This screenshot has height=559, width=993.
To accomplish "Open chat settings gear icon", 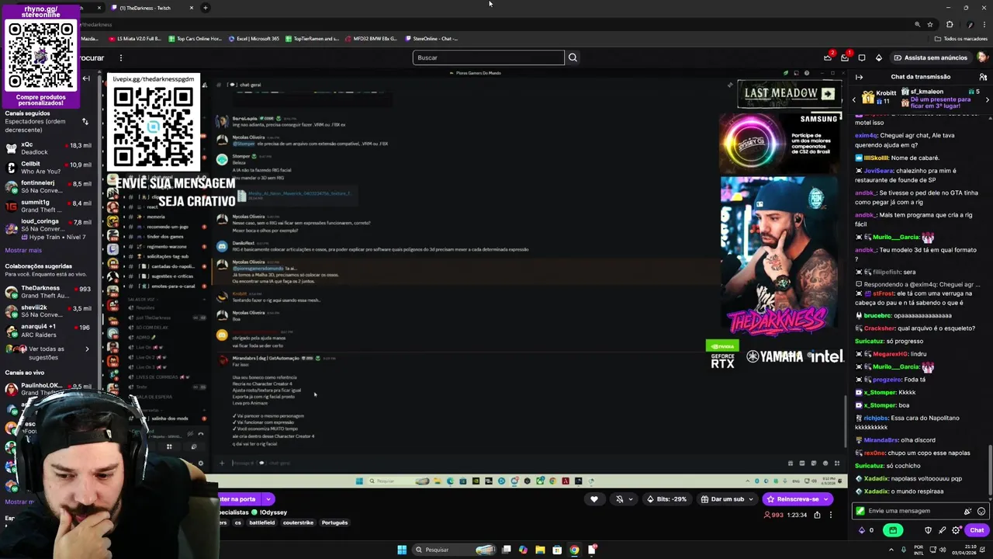I will 956,530.
